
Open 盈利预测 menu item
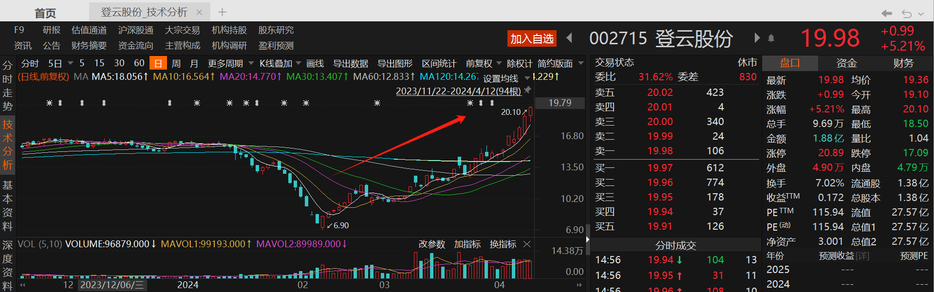(x=276, y=46)
